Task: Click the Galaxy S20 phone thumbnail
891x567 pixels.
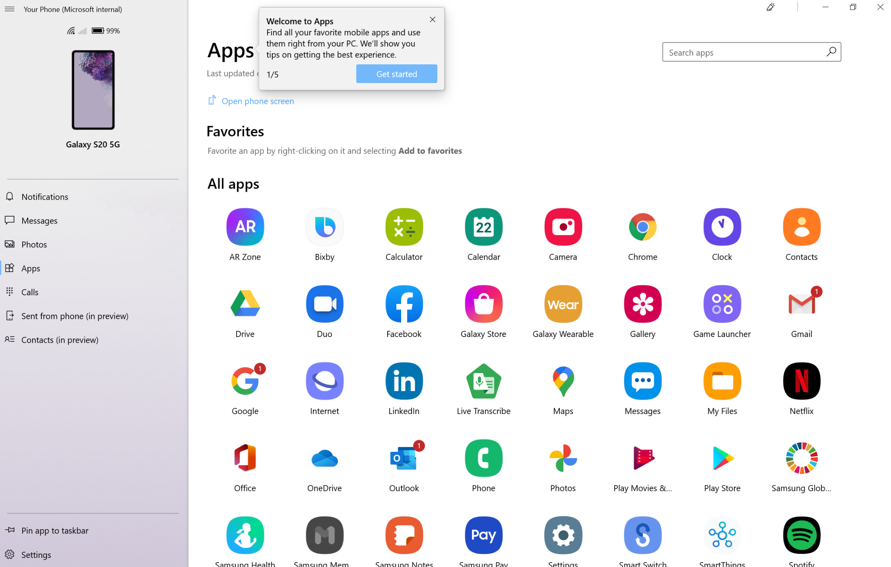Action: (93, 90)
